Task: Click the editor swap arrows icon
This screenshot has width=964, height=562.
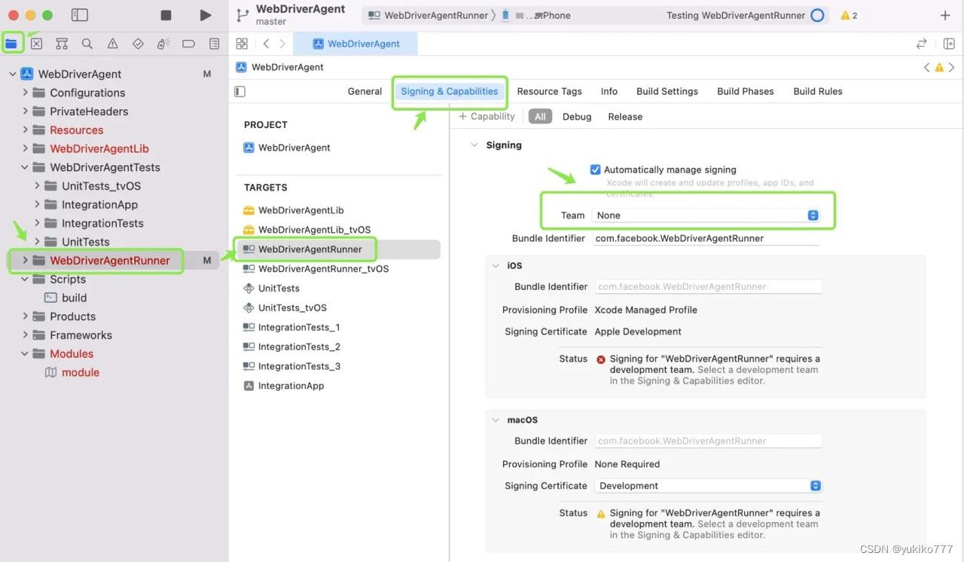Action: (921, 44)
